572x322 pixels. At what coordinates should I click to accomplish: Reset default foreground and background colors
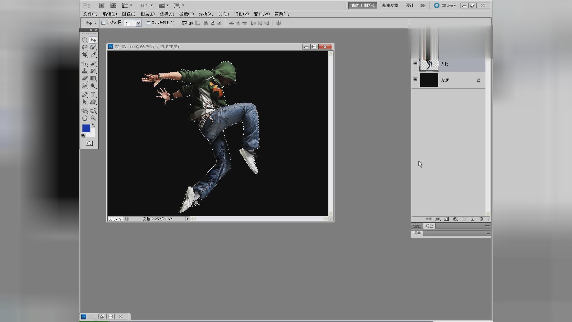[x=83, y=136]
